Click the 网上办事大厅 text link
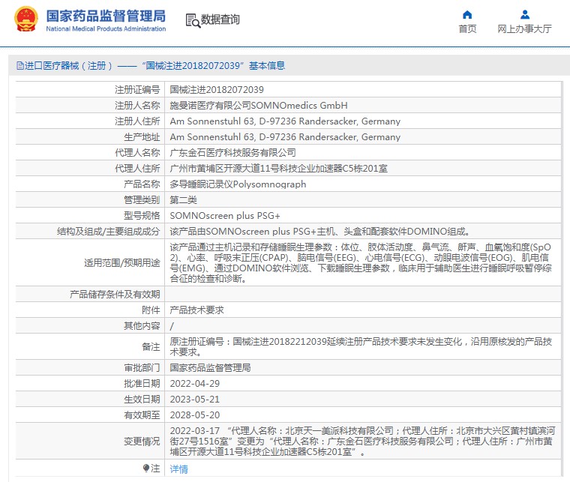Image resolution: width=570 pixels, height=482 pixels. coord(524,28)
